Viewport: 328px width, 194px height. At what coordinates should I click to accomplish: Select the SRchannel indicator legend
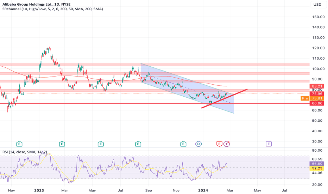click(52, 9)
